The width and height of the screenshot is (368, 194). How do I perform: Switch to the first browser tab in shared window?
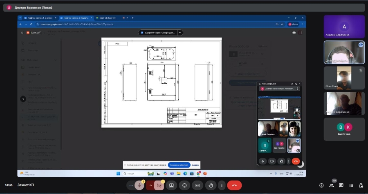39,18
